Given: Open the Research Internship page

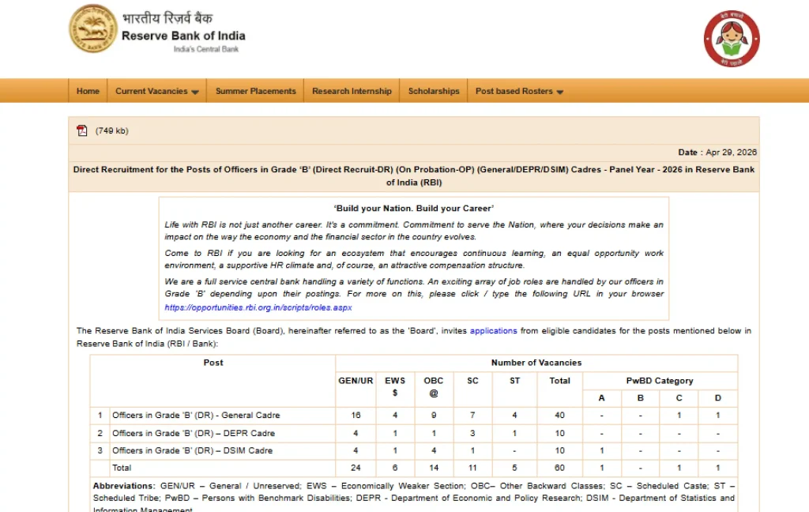Looking at the screenshot, I should point(351,91).
